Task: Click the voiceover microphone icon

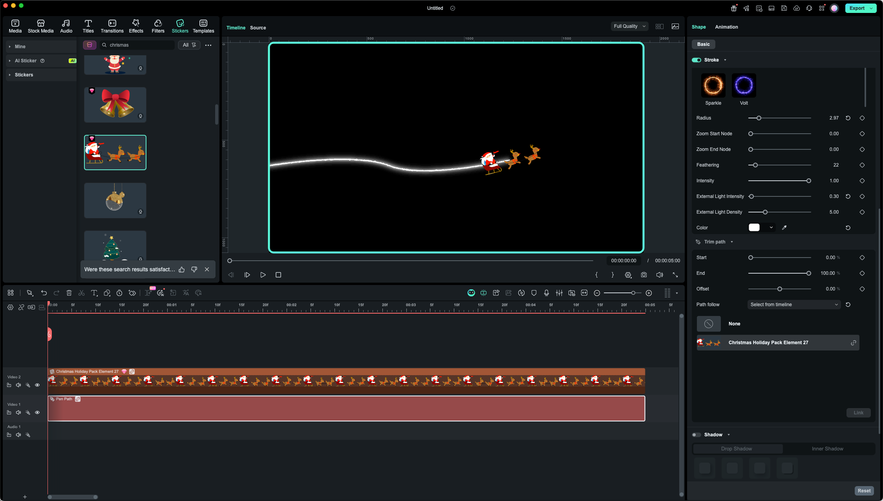Action: (547, 293)
